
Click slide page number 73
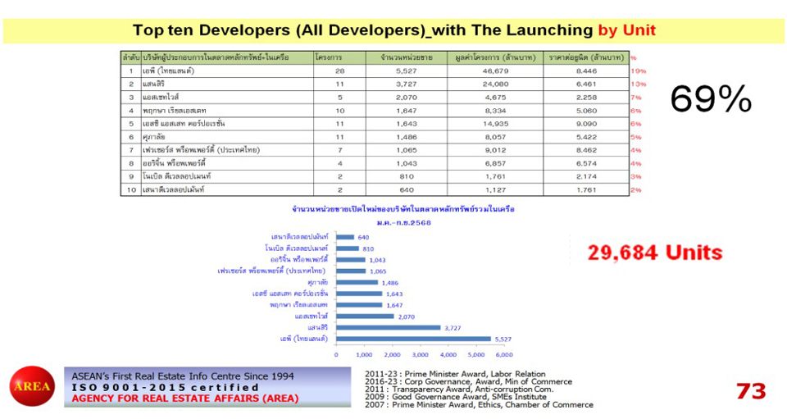[x=750, y=391]
